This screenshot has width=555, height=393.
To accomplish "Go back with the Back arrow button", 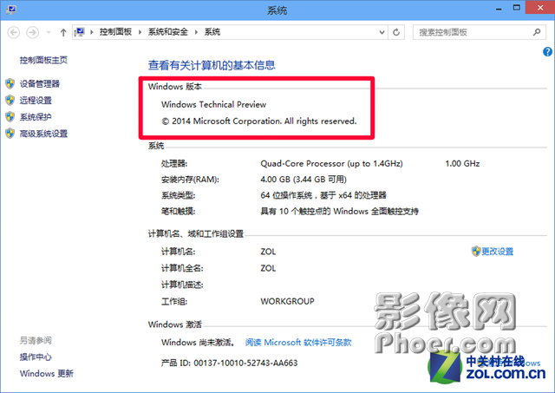I will [x=14, y=33].
